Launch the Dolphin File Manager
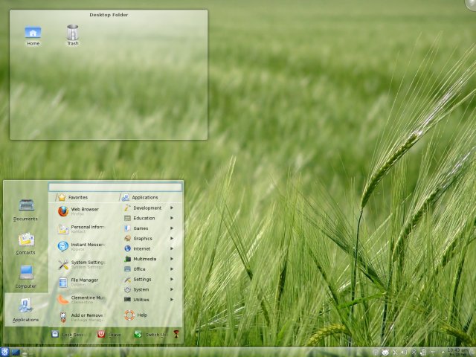This screenshot has height=357, width=476. [82, 282]
